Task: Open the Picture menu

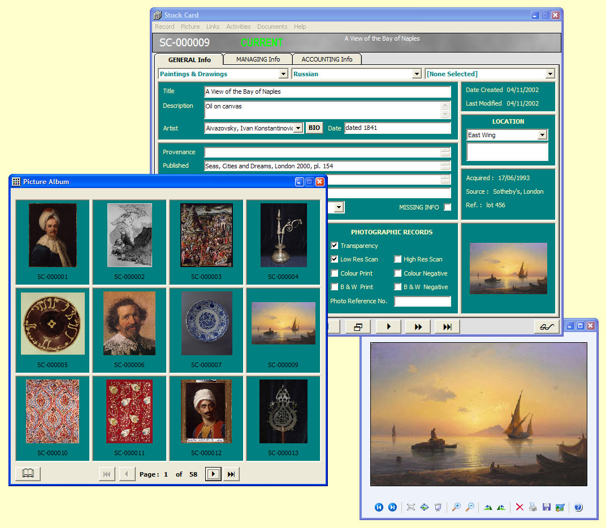Action: tap(190, 27)
